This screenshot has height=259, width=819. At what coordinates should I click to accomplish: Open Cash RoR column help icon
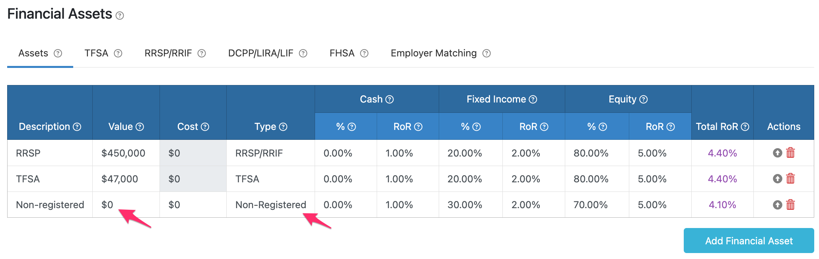[418, 127]
